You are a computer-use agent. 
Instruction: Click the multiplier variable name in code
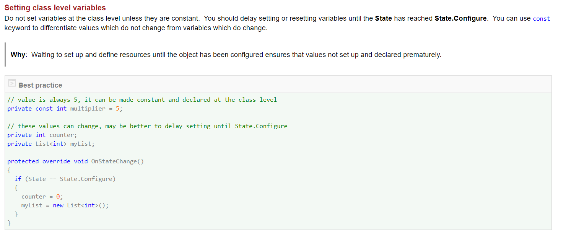click(88, 109)
